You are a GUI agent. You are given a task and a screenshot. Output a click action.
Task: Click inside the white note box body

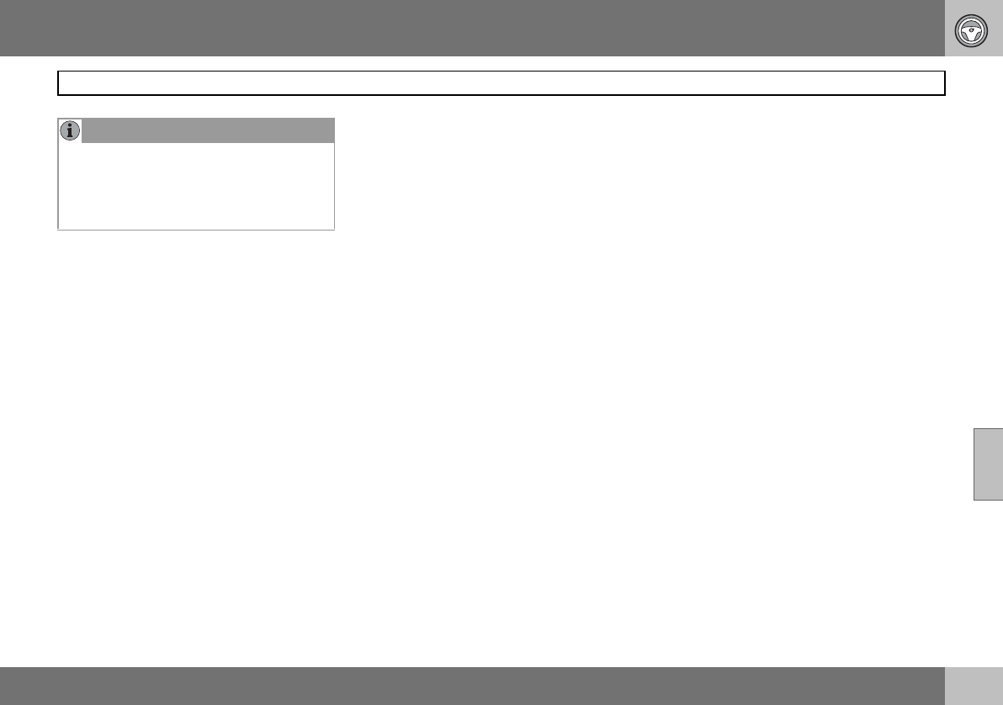point(196,186)
